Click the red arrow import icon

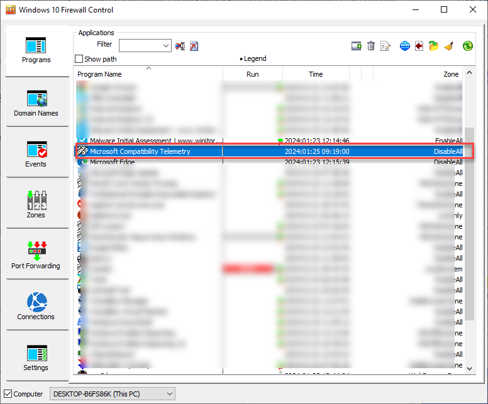419,46
